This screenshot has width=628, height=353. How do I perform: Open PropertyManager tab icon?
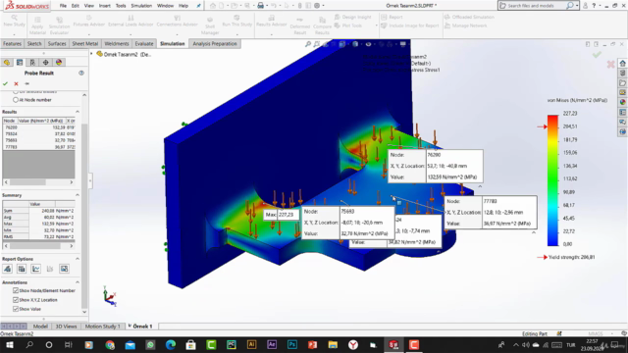(20, 63)
